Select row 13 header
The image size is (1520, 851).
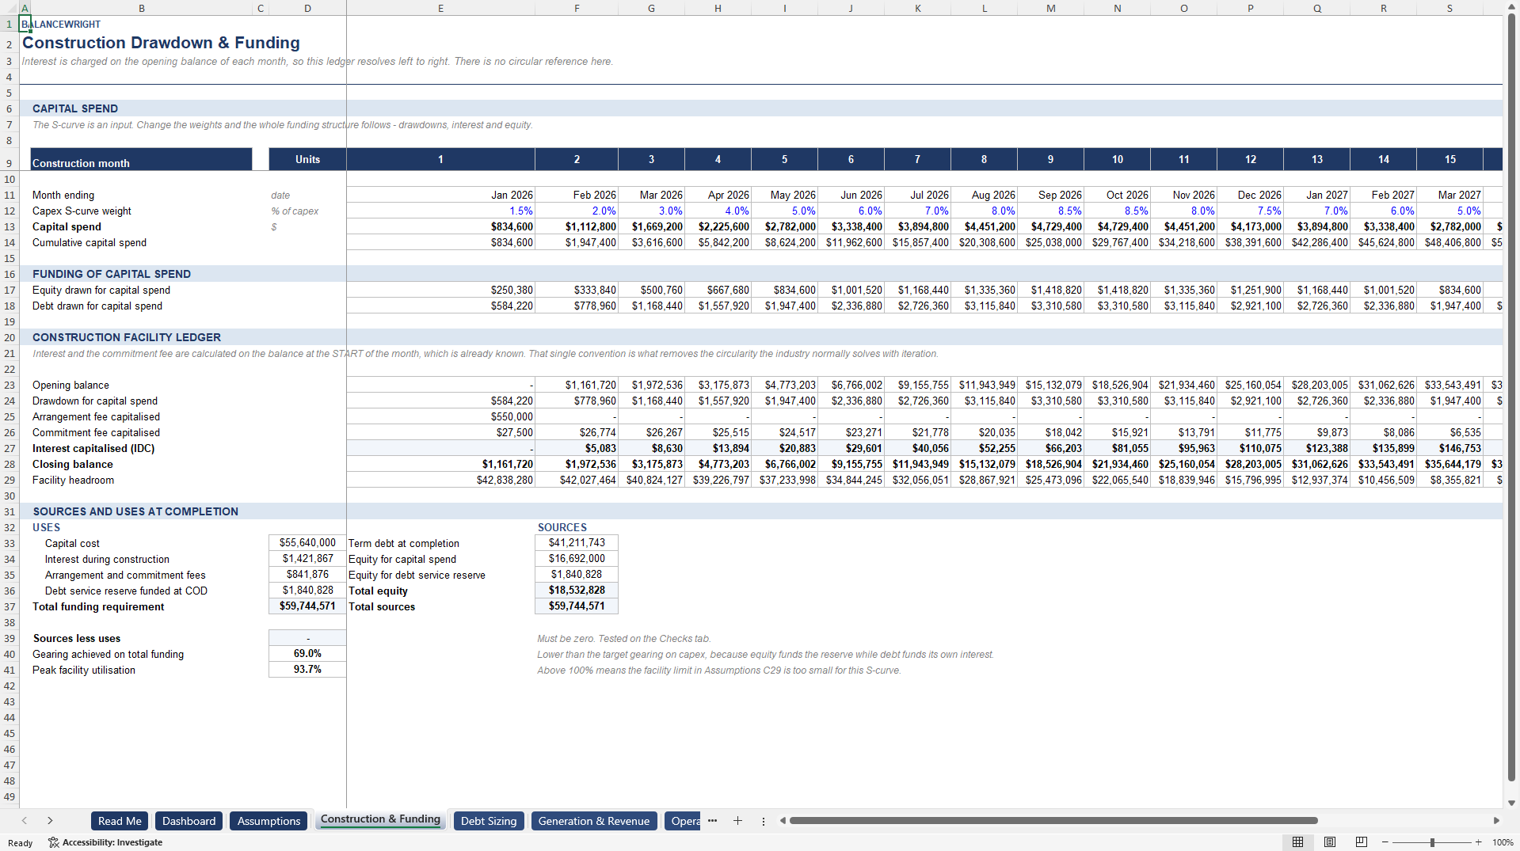[x=10, y=226]
